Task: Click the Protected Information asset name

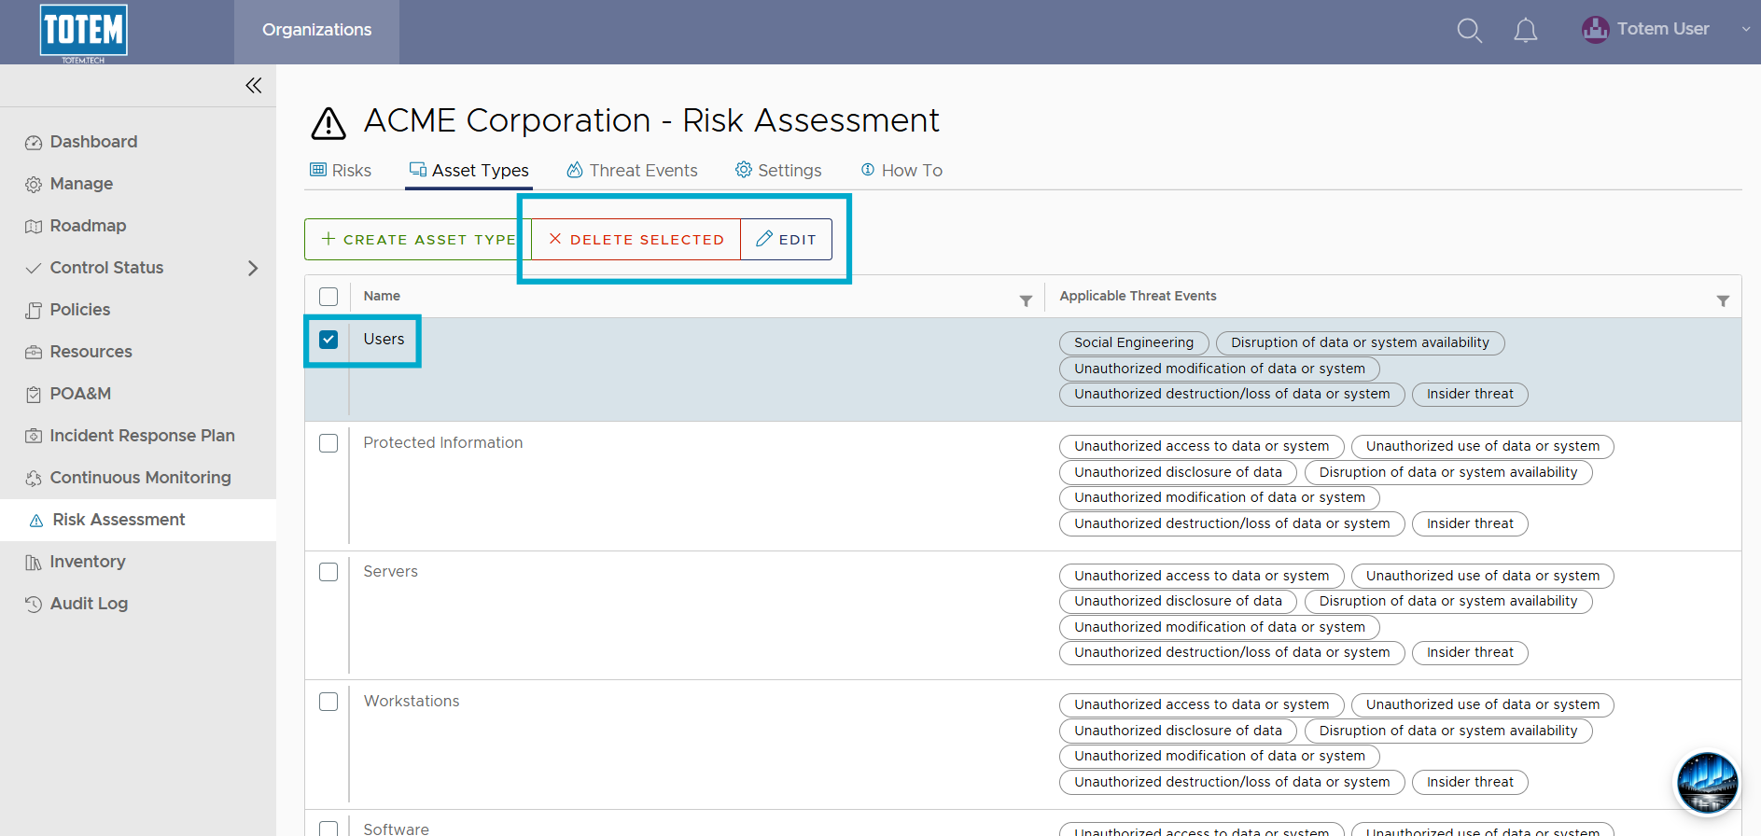Action: coord(443,443)
